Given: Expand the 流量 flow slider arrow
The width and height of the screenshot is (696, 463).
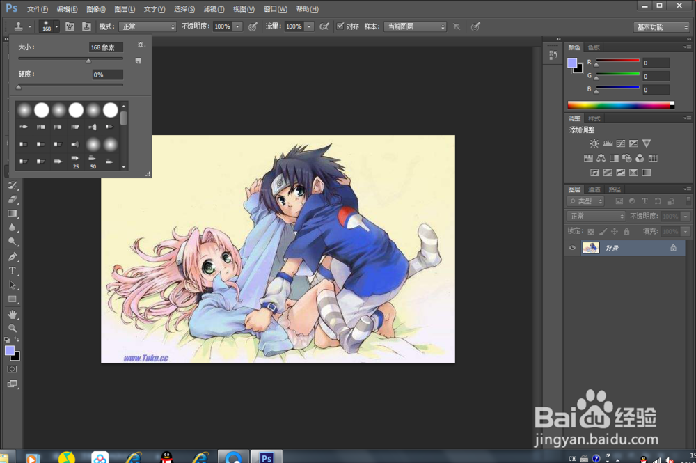Looking at the screenshot, I should [310, 26].
